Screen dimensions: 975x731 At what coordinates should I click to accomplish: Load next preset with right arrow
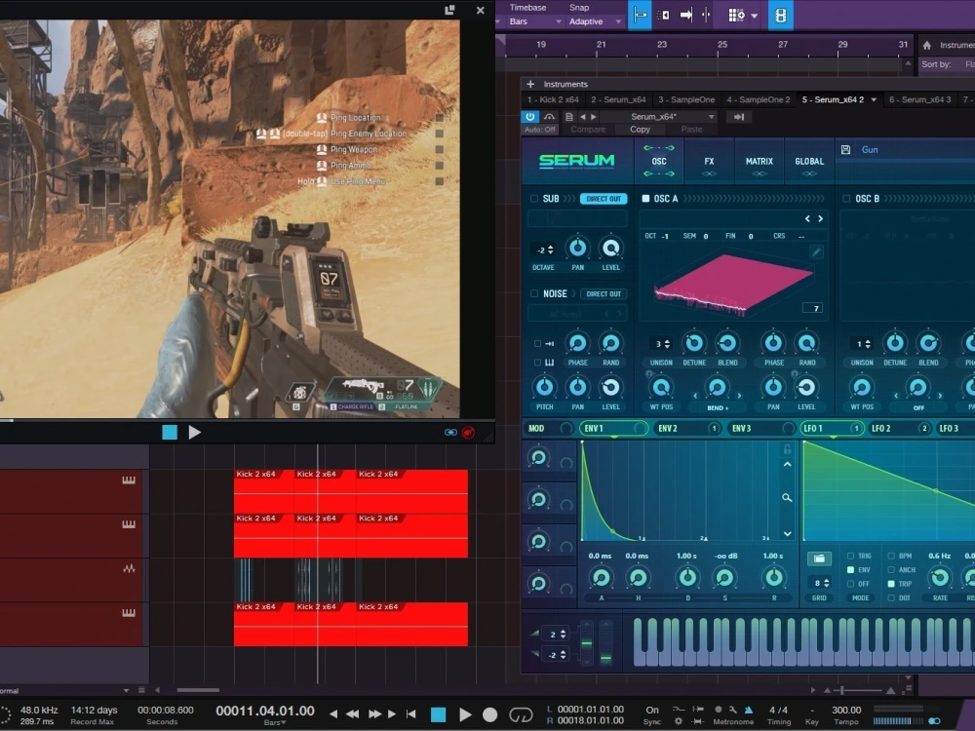click(x=594, y=117)
